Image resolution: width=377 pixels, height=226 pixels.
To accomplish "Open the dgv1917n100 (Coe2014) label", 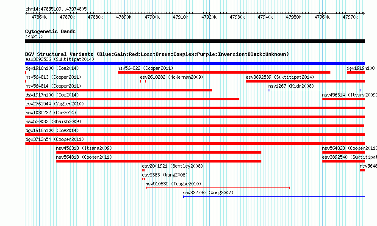I will (52, 95).
